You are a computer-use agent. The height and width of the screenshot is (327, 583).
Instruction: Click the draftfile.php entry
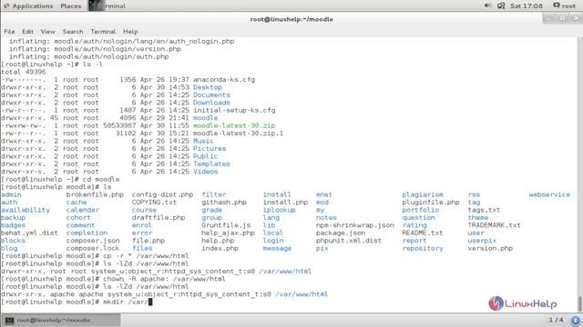[159, 218]
